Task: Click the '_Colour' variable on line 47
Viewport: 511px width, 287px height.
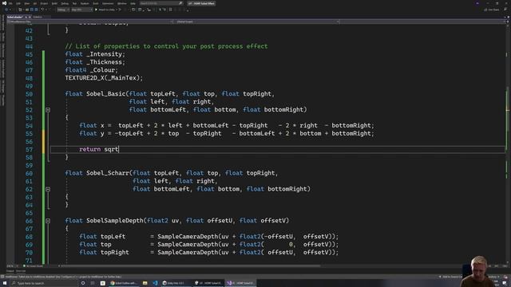Action: click(x=102, y=70)
